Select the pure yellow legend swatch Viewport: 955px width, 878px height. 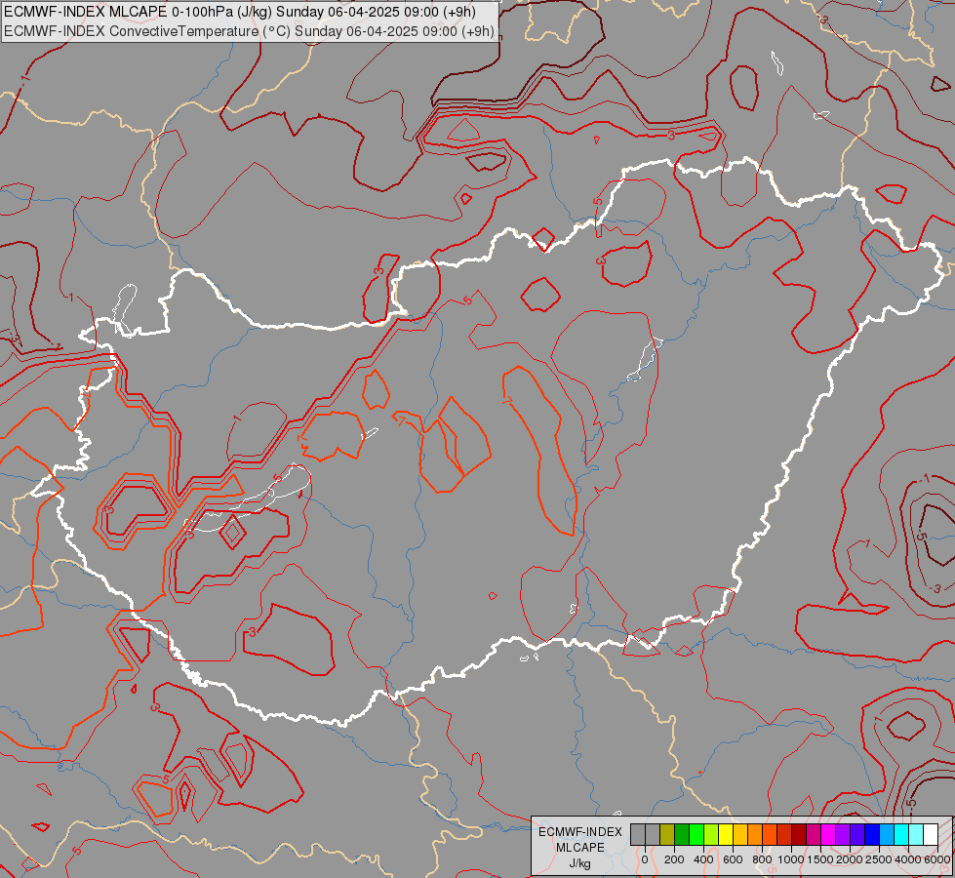[726, 834]
